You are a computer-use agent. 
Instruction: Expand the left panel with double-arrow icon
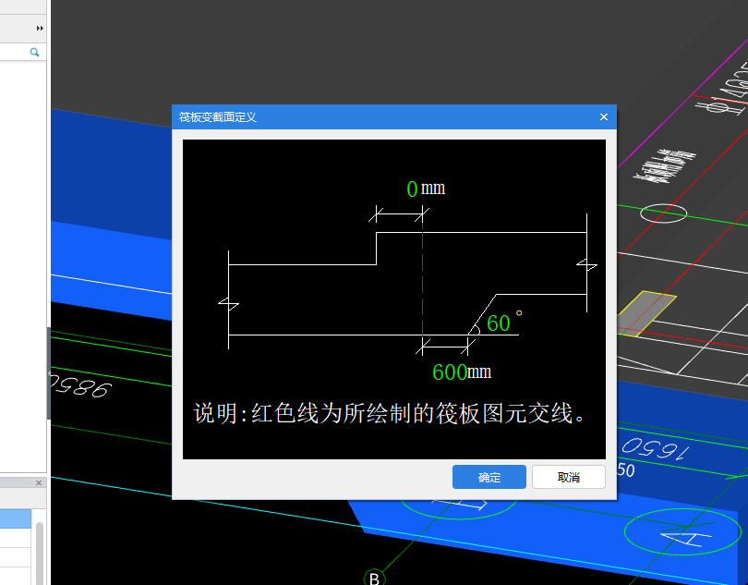click(x=40, y=28)
